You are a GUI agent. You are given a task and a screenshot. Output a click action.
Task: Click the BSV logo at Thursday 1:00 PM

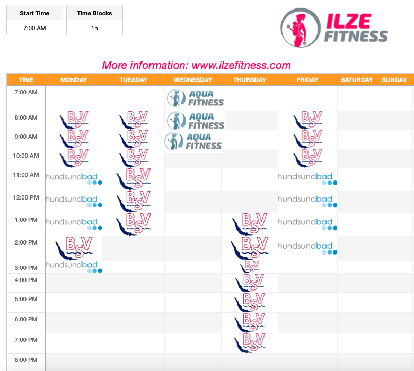[x=250, y=224]
